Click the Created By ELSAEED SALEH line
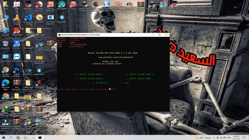The image size is (249, 140). [x=107, y=64]
